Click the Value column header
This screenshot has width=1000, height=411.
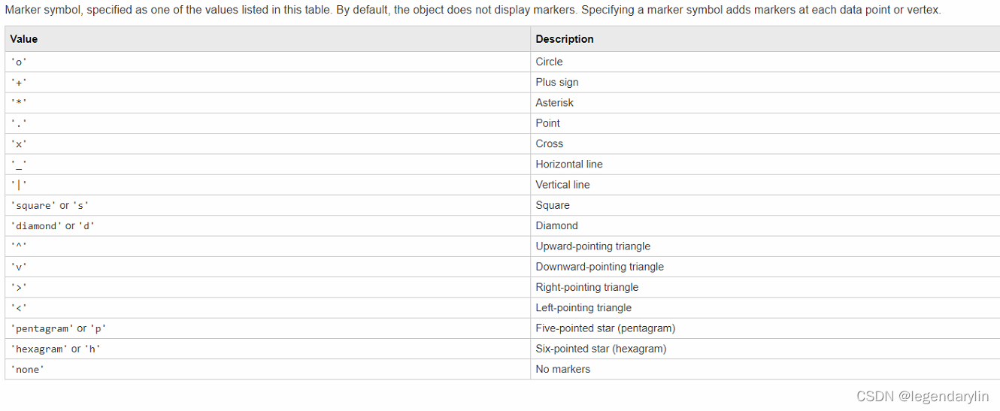tap(24, 39)
